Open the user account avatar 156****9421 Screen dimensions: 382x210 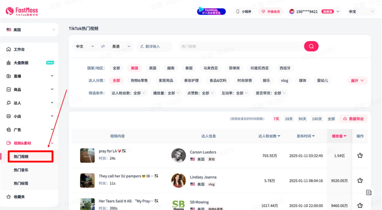(291, 11)
